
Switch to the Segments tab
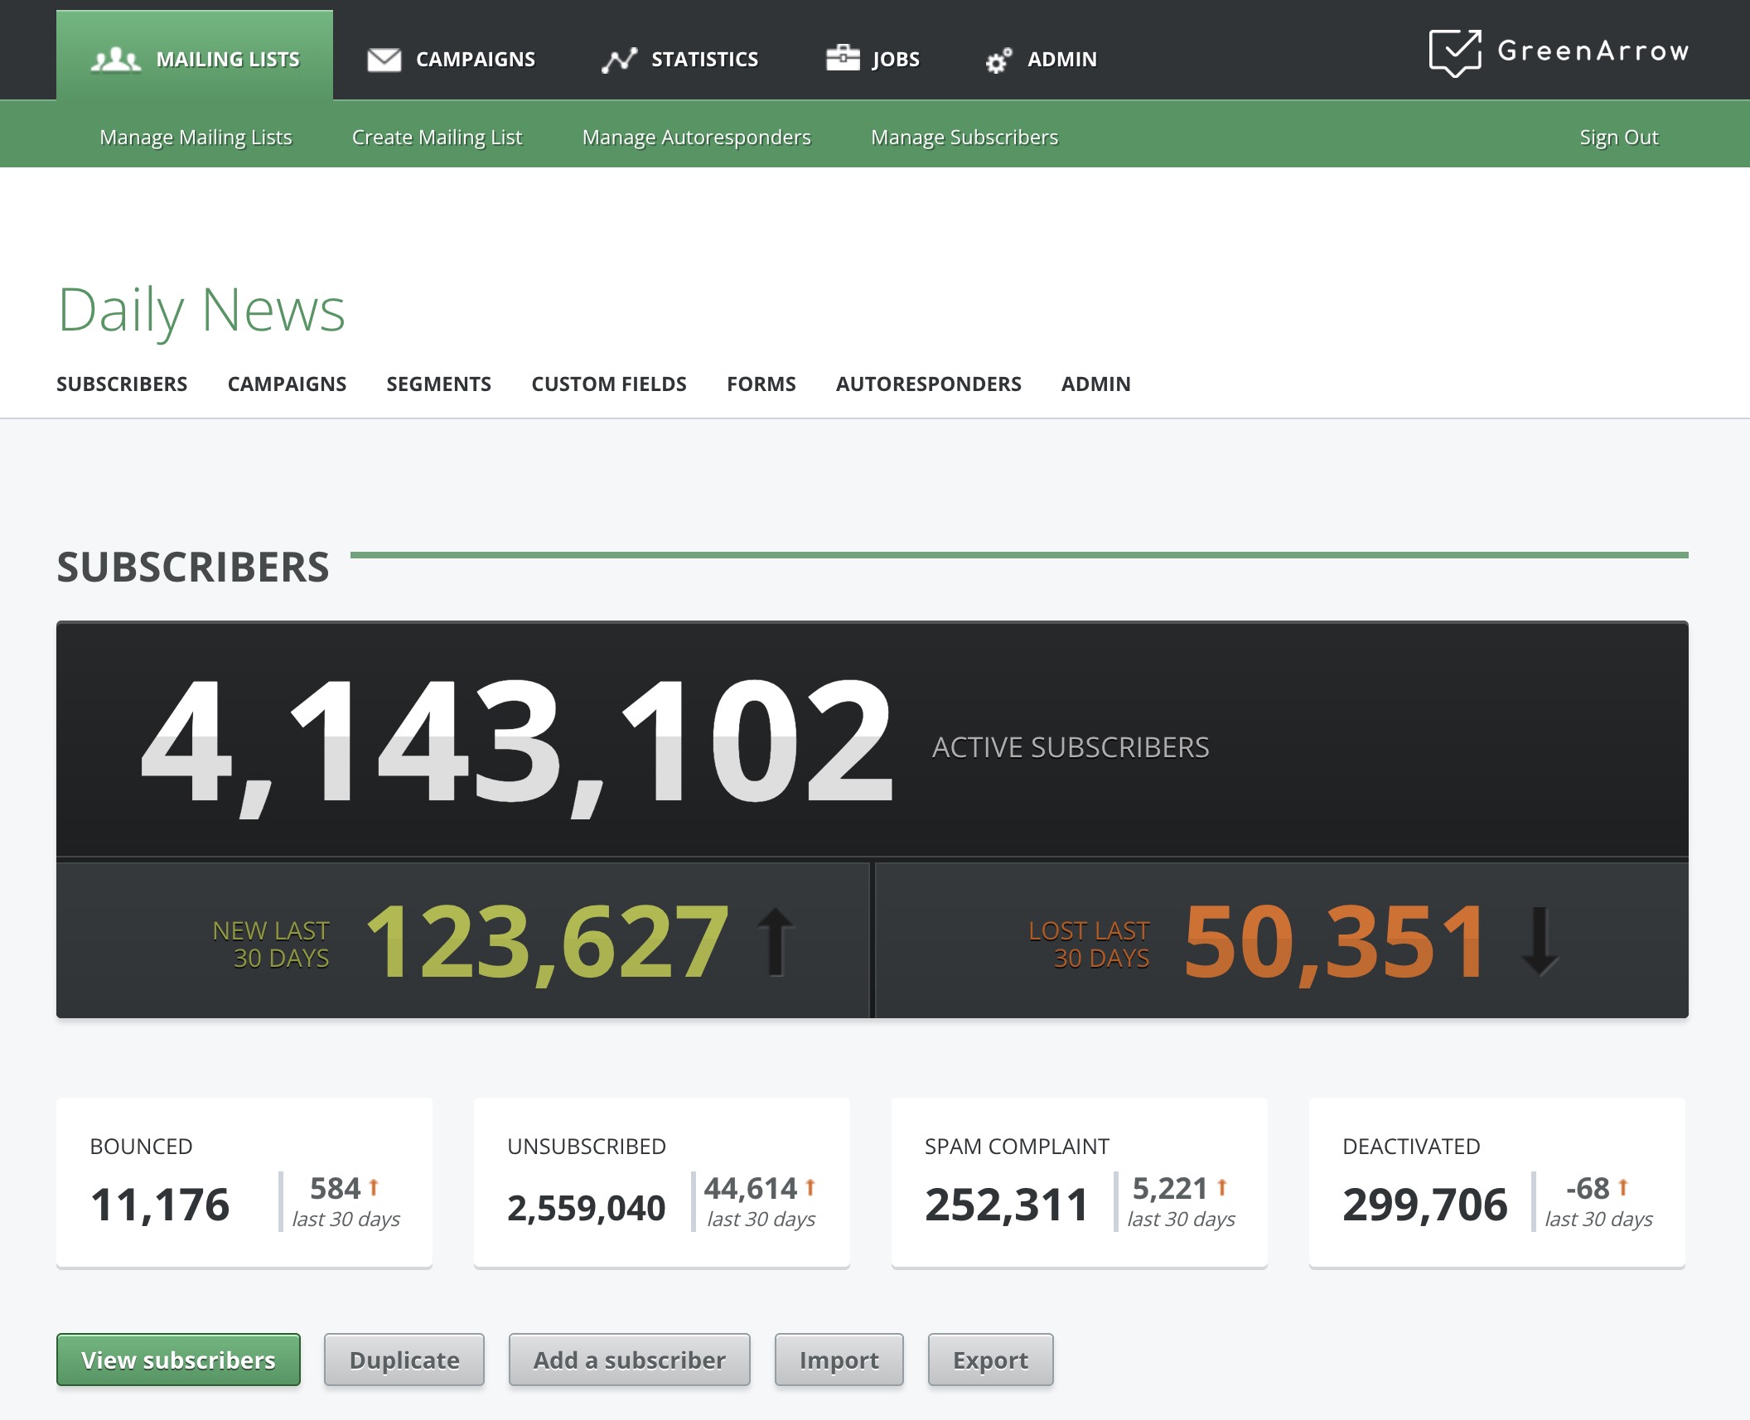tap(438, 384)
